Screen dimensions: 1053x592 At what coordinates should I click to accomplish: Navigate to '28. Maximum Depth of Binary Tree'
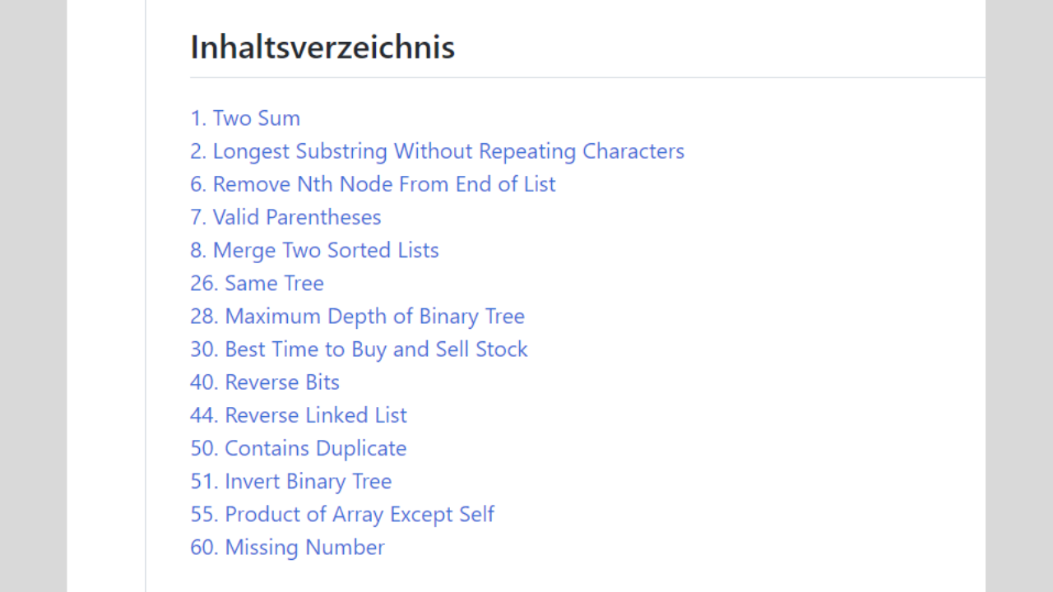point(357,316)
